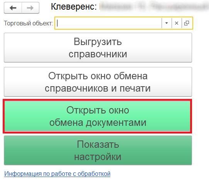Open окно обмена справочников и печати
Image resolution: width=209 pixels, height=182 pixels.
point(98,82)
